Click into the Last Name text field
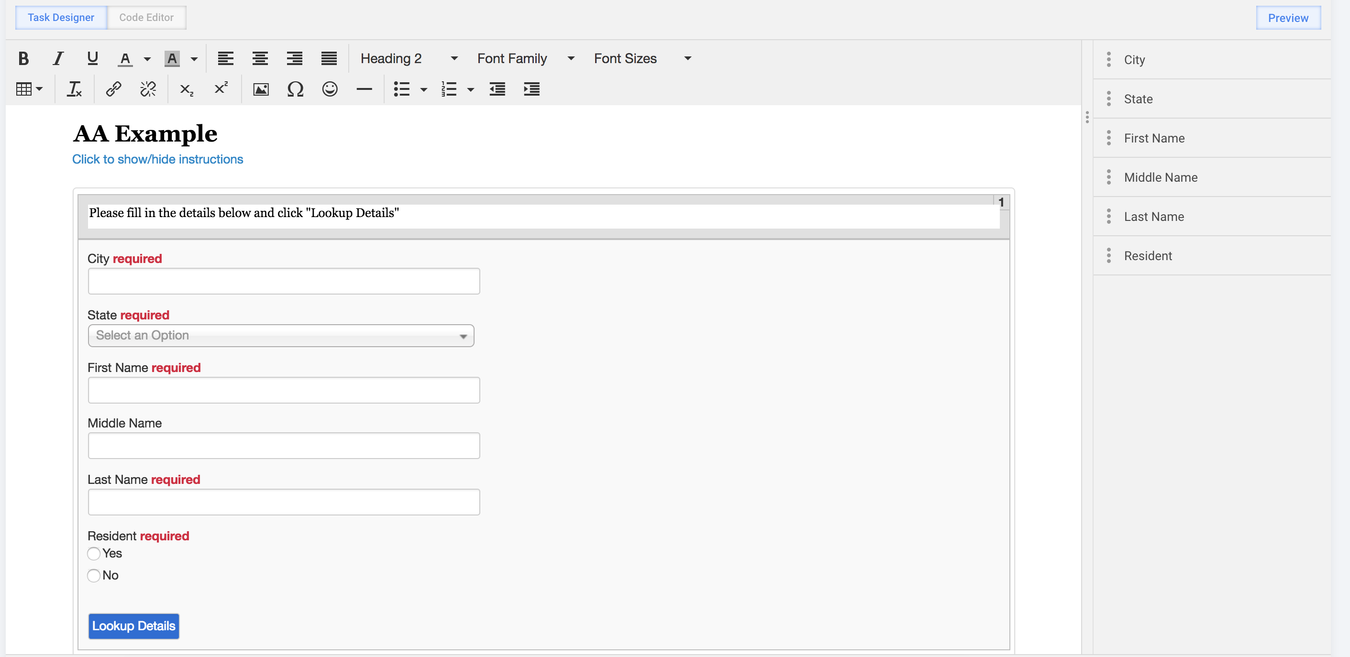This screenshot has width=1350, height=657. [x=284, y=502]
